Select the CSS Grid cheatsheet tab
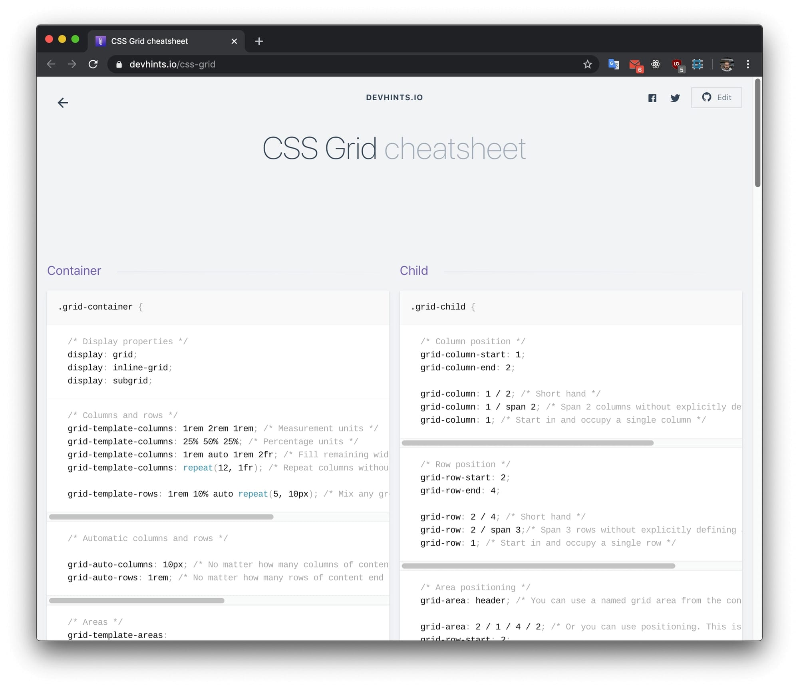The width and height of the screenshot is (799, 689). click(x=160, y=41)
